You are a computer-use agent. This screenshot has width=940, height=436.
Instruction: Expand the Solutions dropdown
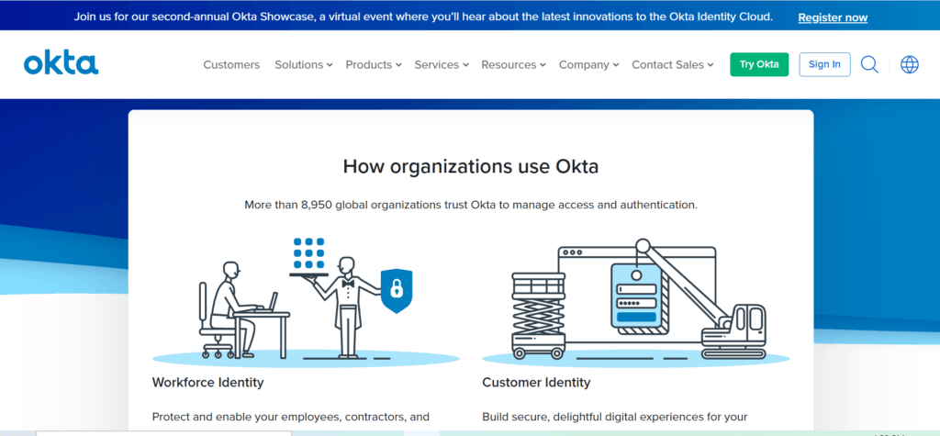303,65
